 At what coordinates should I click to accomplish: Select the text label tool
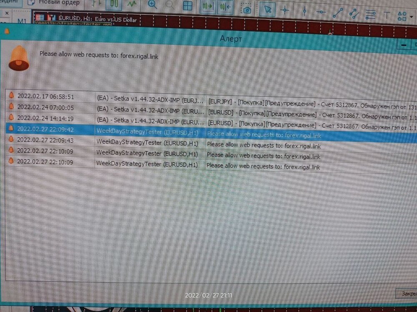(x=387, y=15)
